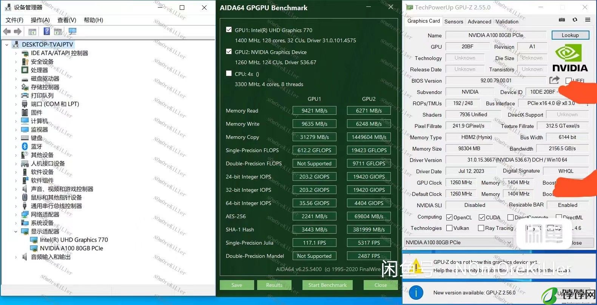The image size is (597, 305).
Task: Click the BIOS Version field 92.00.79.00.01
Action: click(x=496, y=80)
